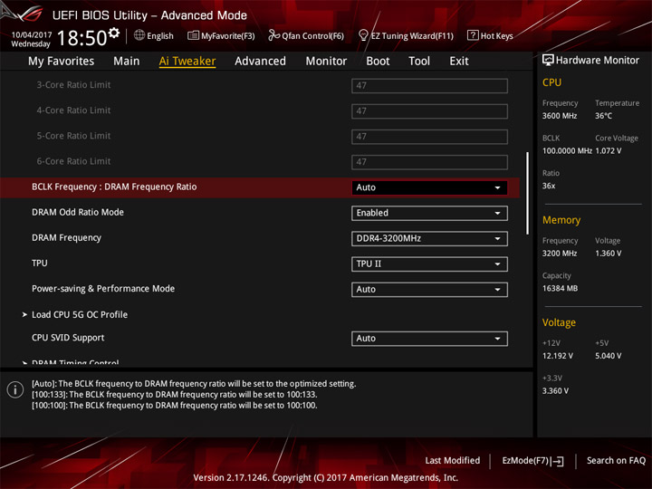Open MyFavorite(F3) list icon
Viewport: 652px width, 489px height.
pyautogui.click(x=193, y=35)
